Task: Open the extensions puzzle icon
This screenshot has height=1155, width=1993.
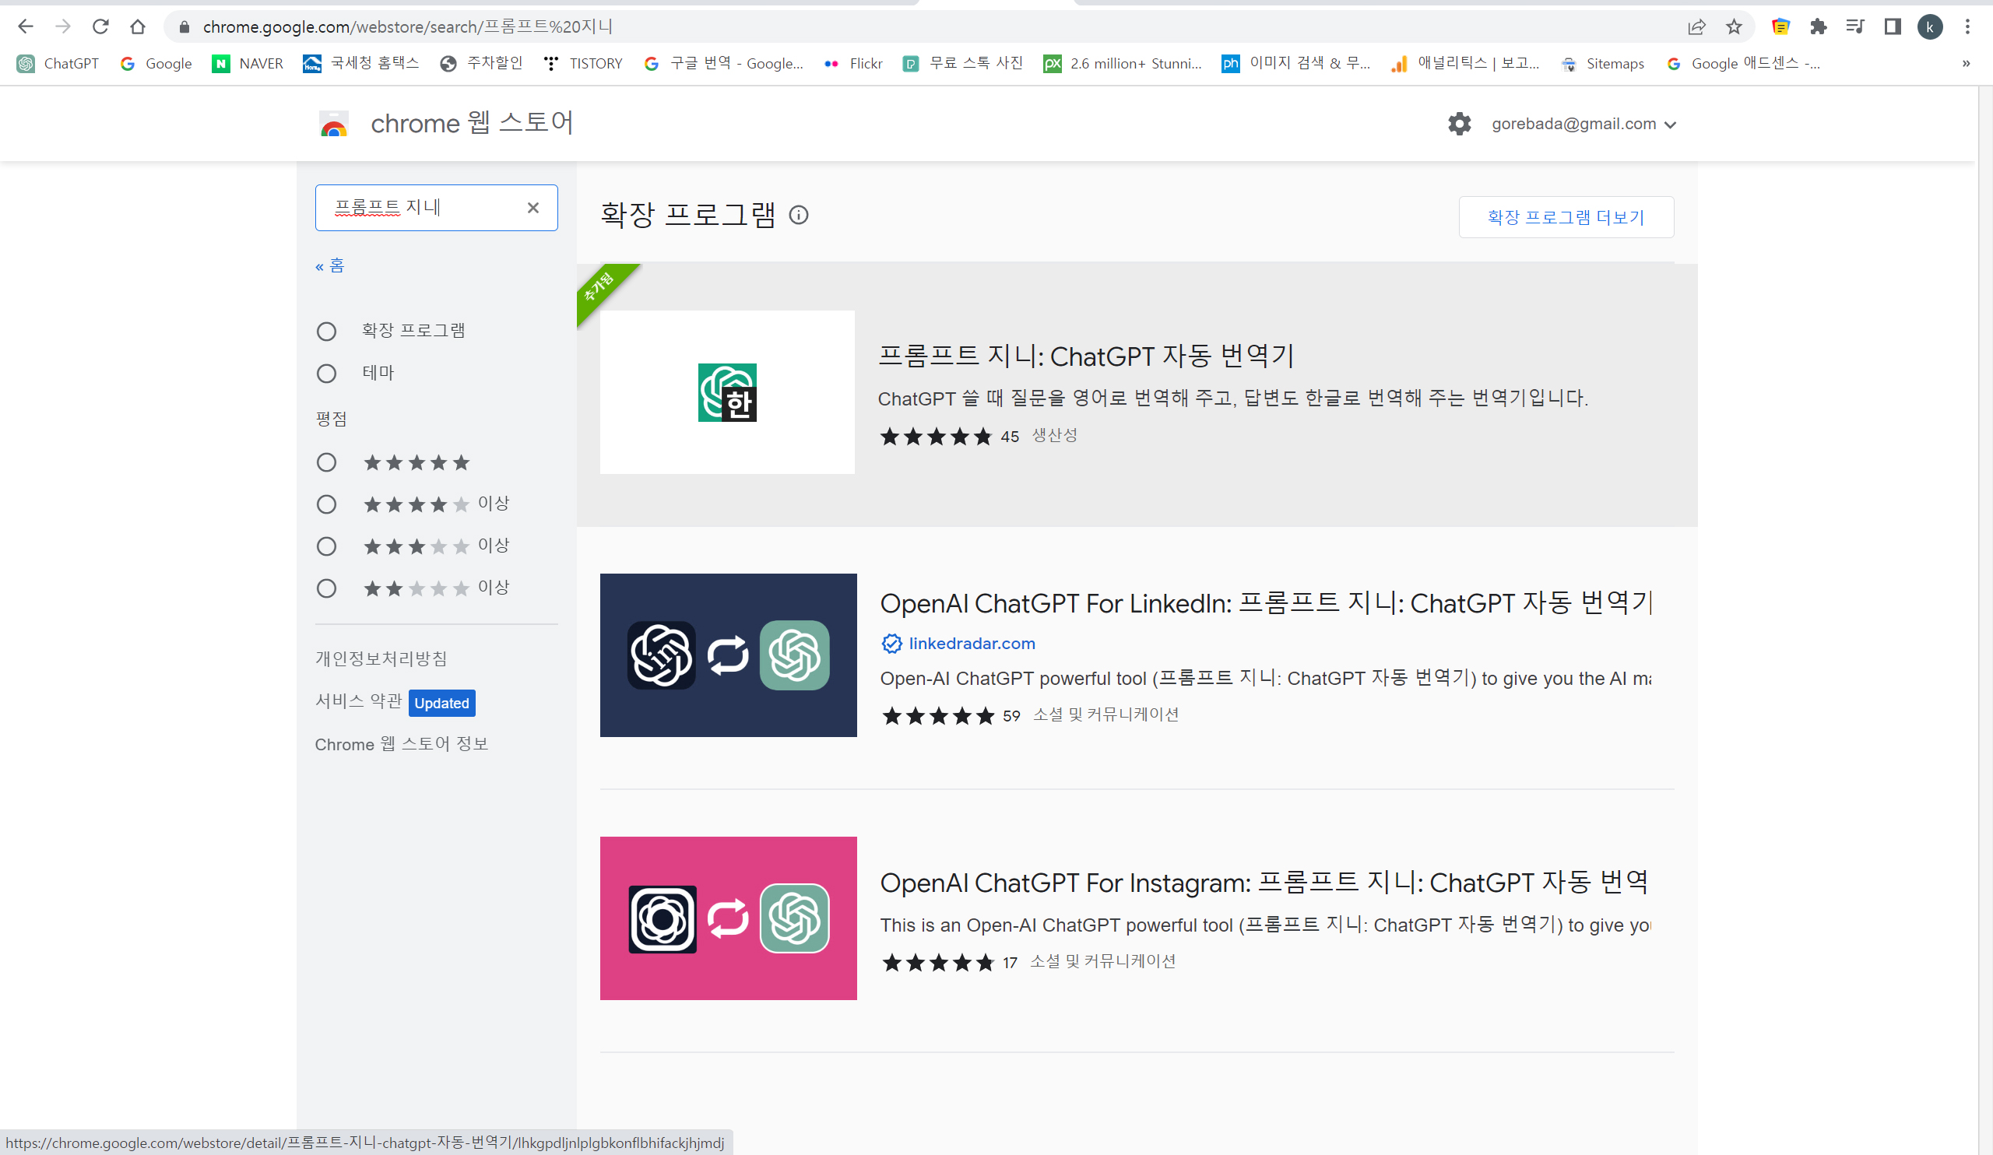Action: click(x=1818, y=27)
